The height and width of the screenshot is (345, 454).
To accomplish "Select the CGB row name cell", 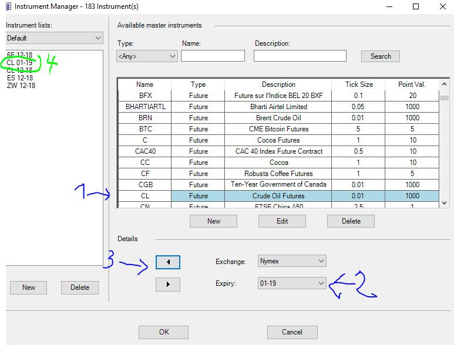I will [x=144, y=185].
